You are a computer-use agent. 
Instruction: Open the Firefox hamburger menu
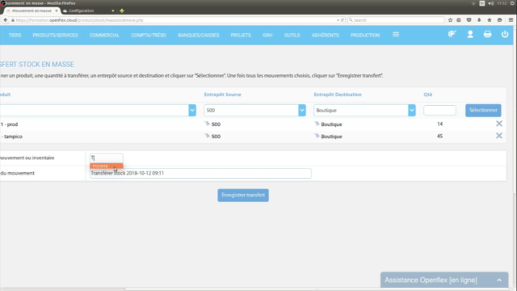coord(511,20)
